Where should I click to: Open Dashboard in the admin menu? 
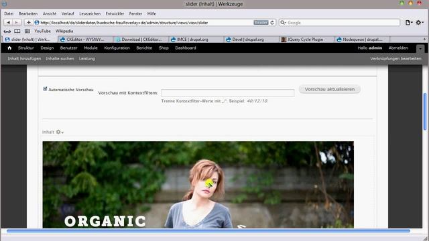(186, 48)
